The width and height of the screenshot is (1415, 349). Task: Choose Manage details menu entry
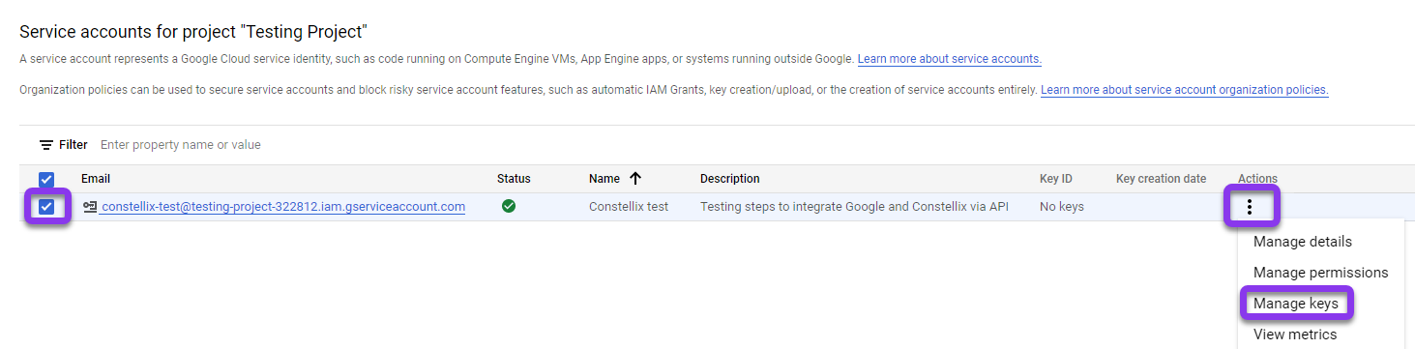[1302, 242]
